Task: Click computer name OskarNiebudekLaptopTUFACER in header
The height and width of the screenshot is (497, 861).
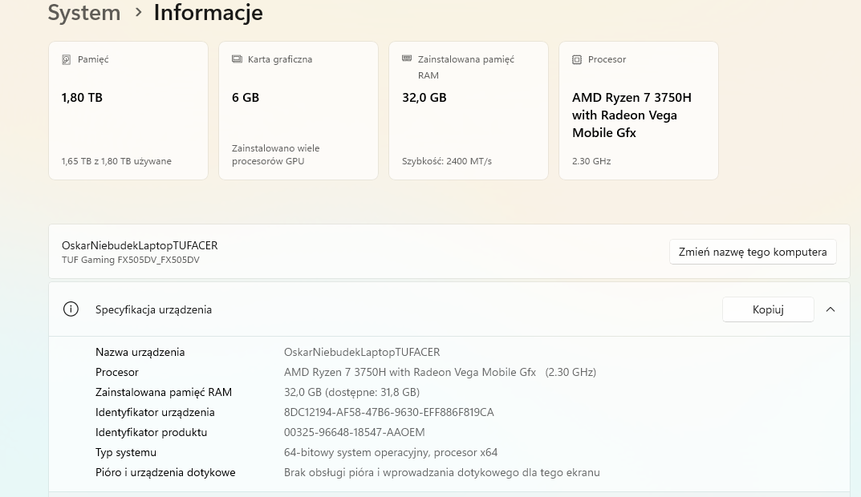Action: (140, 245)
